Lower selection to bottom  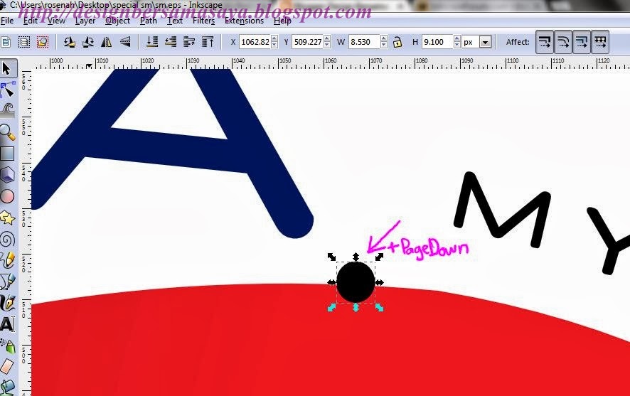tap(152, 42)
